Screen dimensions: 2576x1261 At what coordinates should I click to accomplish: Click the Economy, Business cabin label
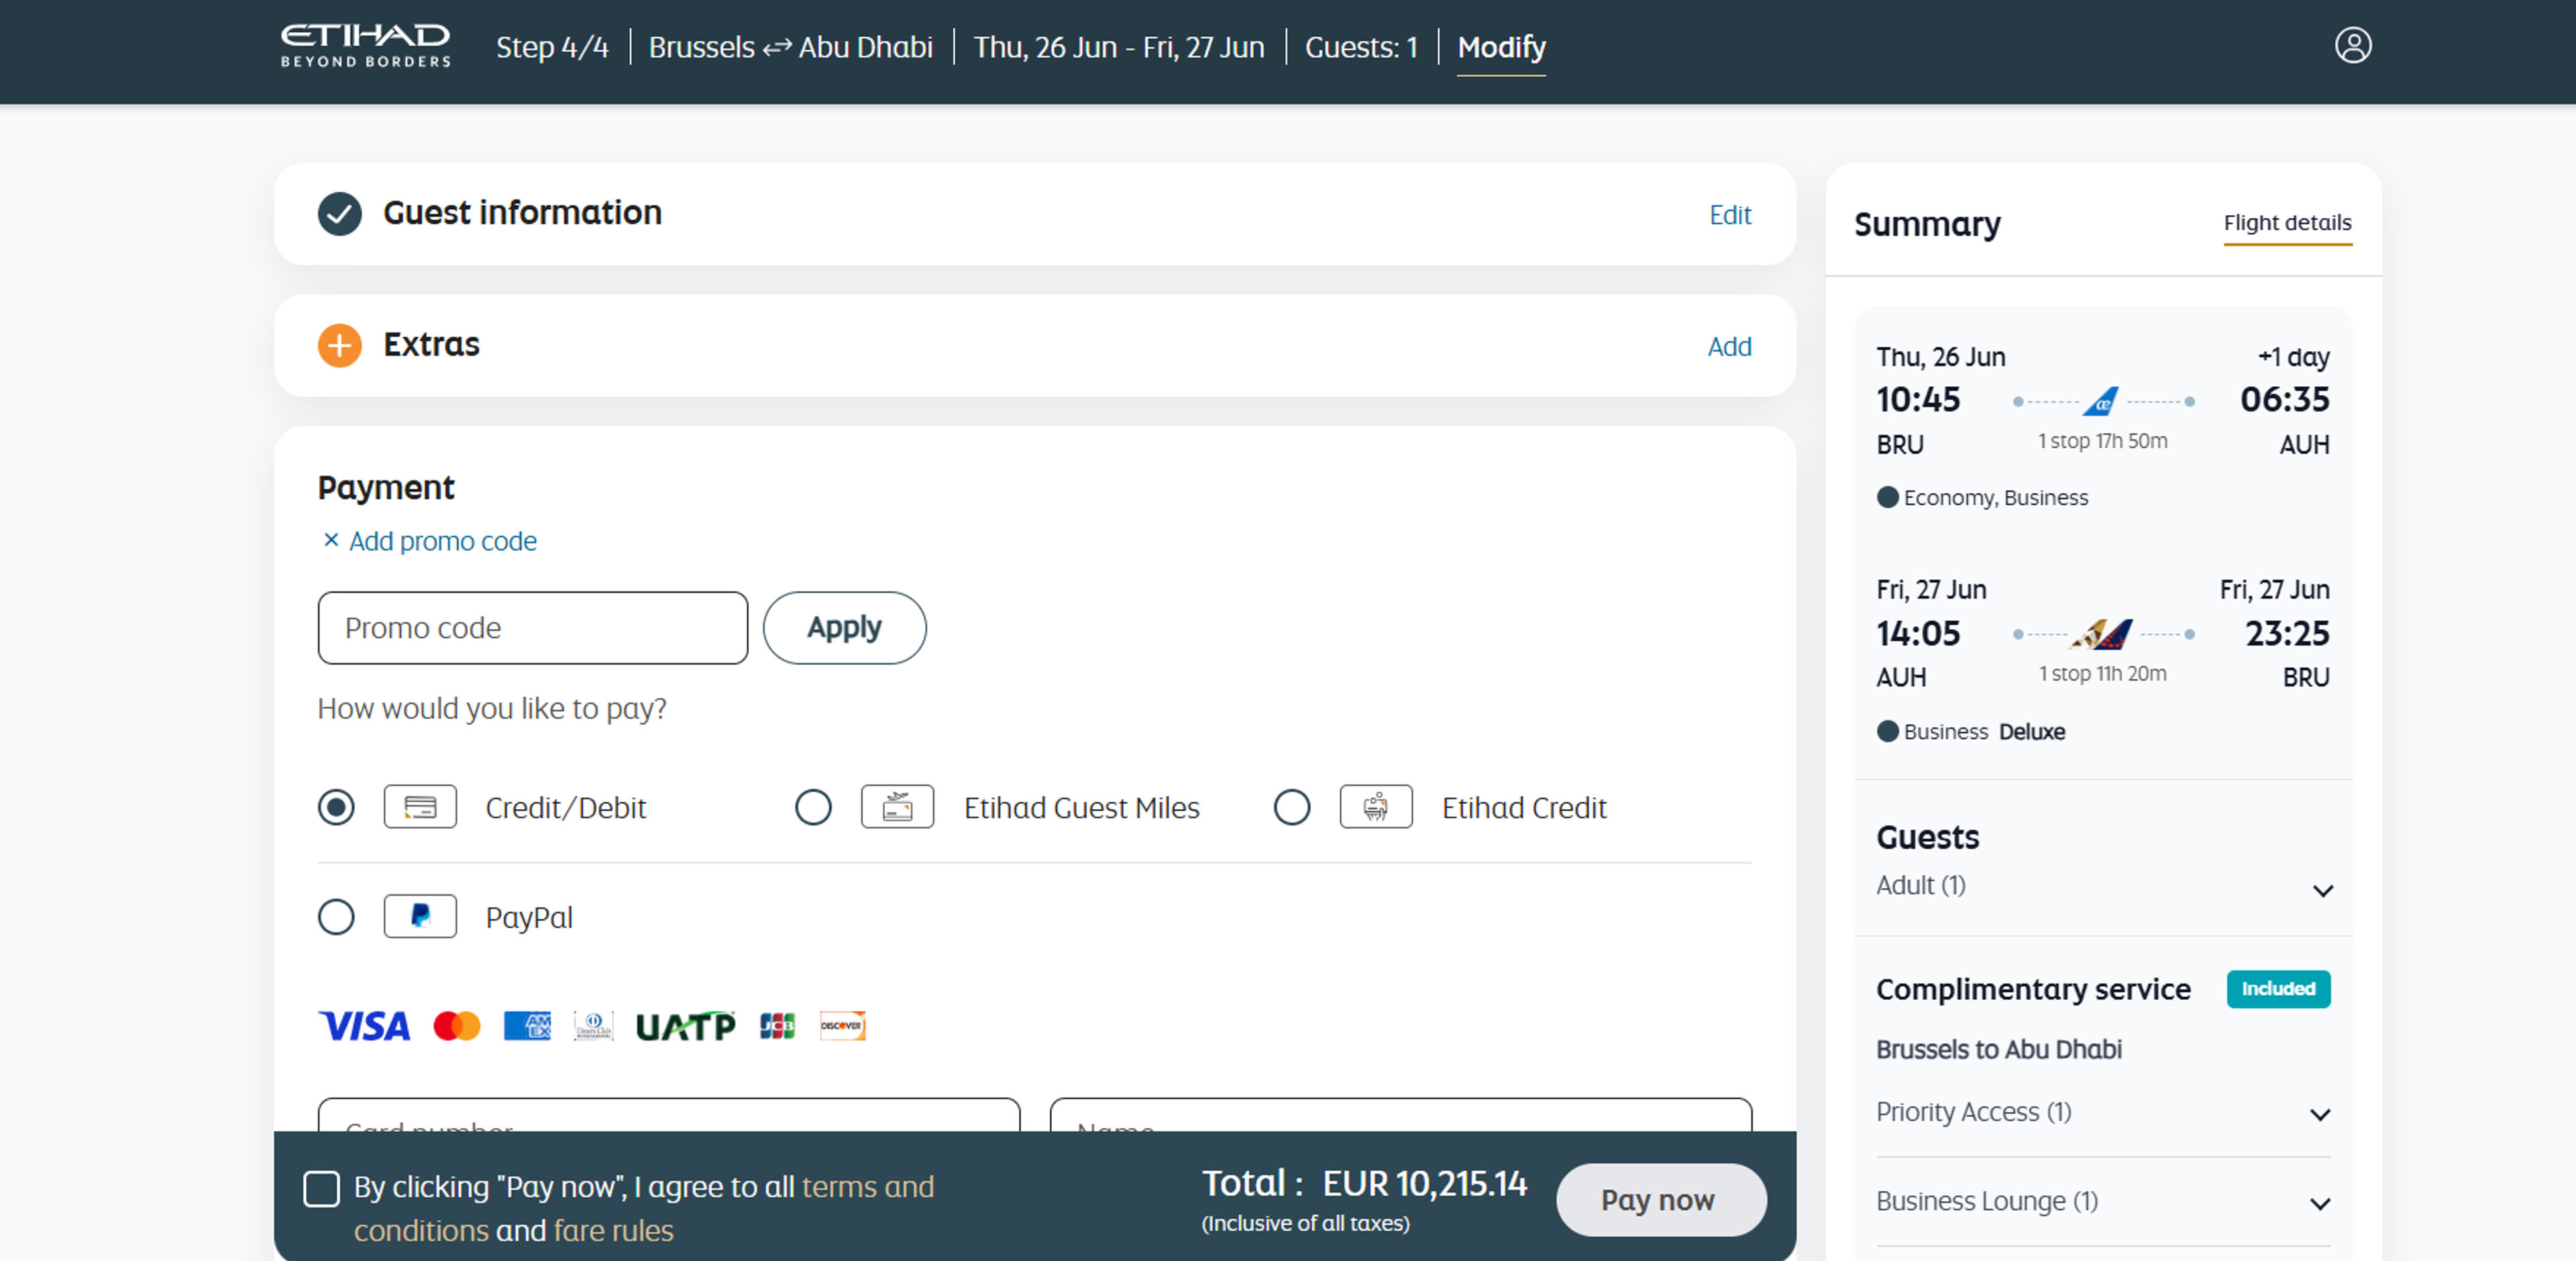click(x=1995, y=497)
